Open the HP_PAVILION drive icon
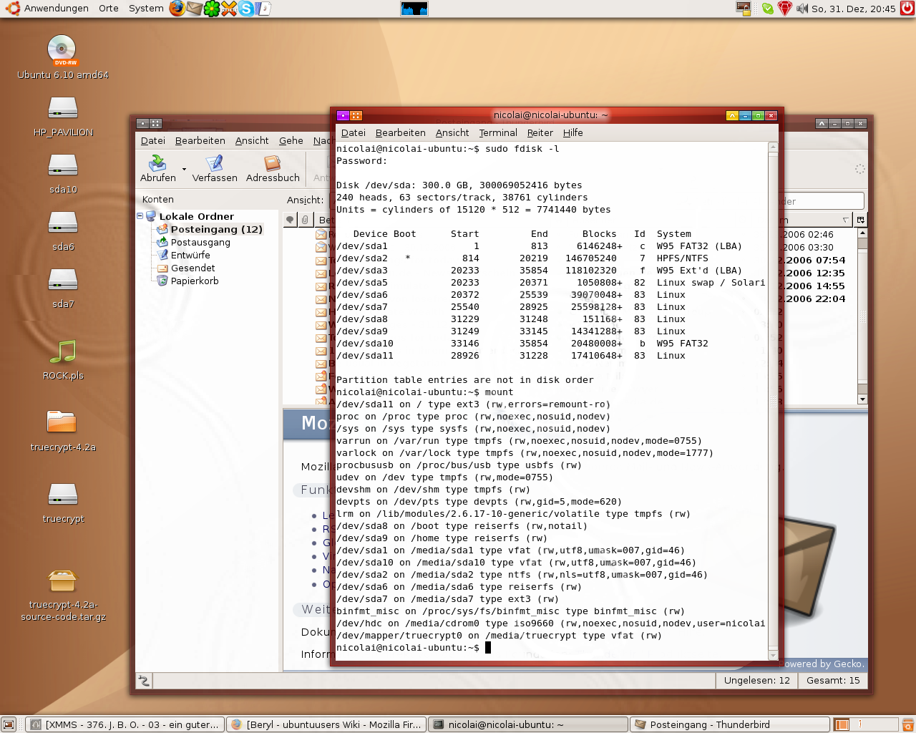Screen dimensions: 916x733 tap(63, 116)
